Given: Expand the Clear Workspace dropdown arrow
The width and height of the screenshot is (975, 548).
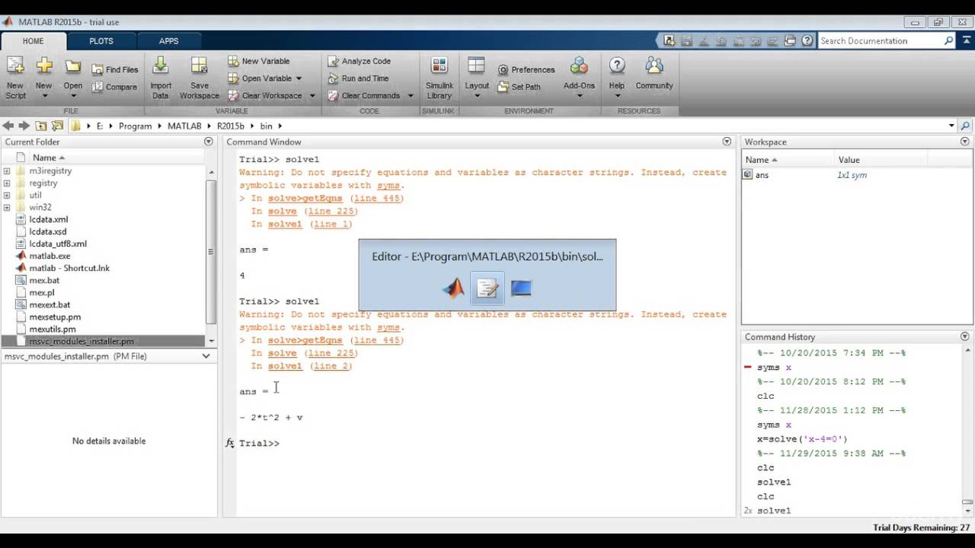Looking at the screenshot, I should [x=311, y=96].
